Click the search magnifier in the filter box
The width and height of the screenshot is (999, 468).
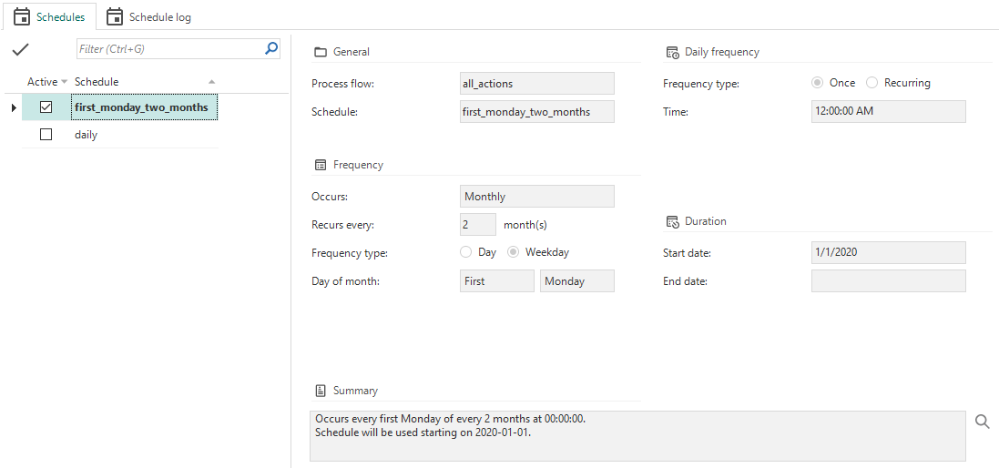click(x=270, y=49)
